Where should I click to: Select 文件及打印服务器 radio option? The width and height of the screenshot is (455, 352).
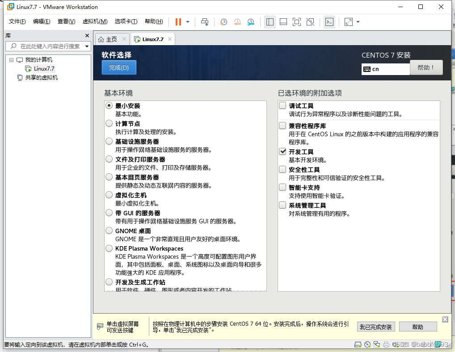click(109, 159)
